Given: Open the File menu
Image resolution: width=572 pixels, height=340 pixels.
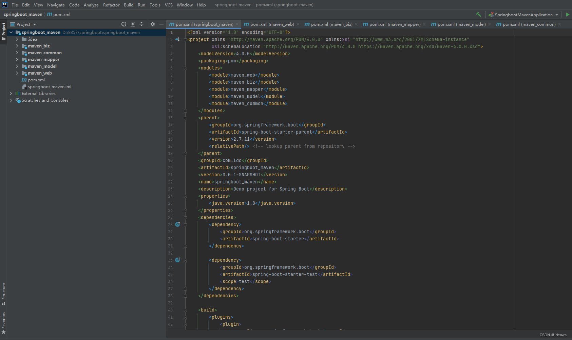Looking at the screenshot, I should tap(15, 5).
